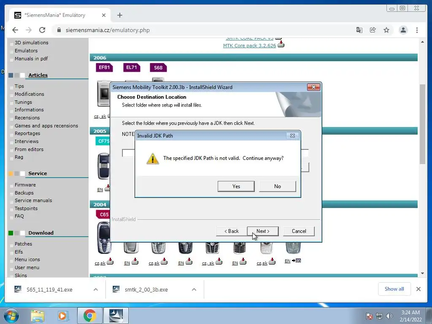This screenshot has height=324, width=432.
Task: Open the Chrome three-dot menu
Action: click(x=417, y=30)
